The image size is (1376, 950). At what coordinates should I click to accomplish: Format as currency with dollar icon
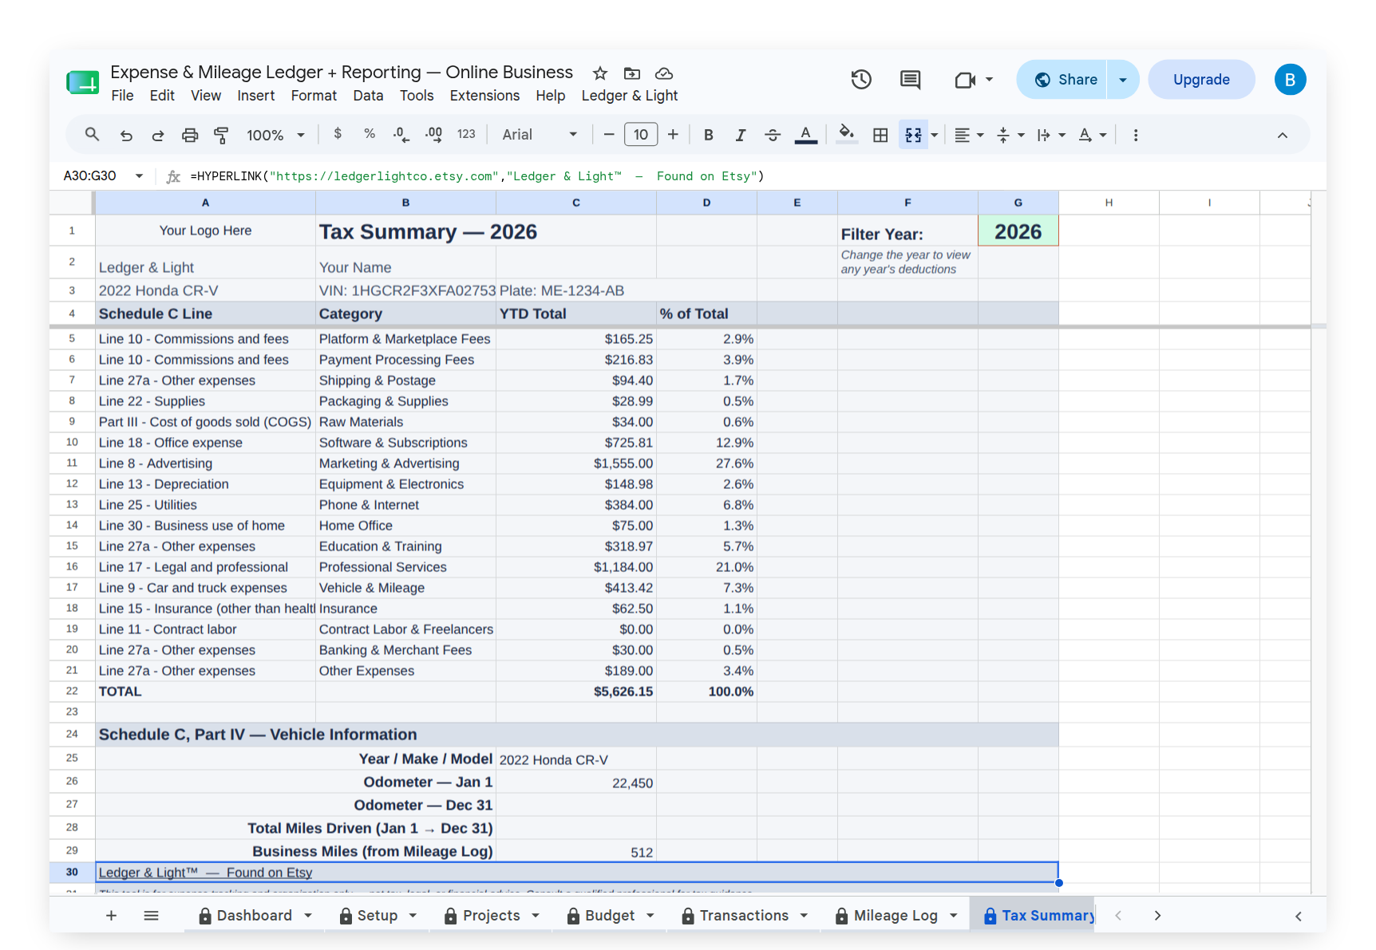[338, 134]
